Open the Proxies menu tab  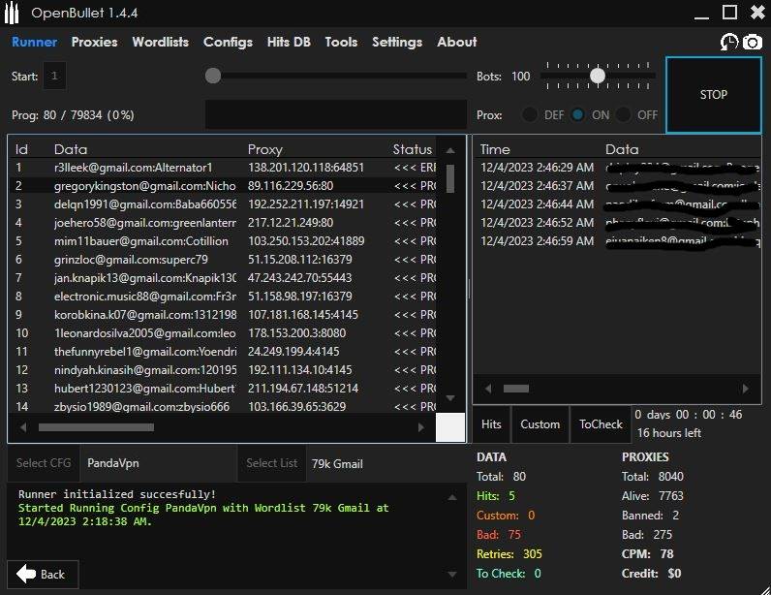94,42
